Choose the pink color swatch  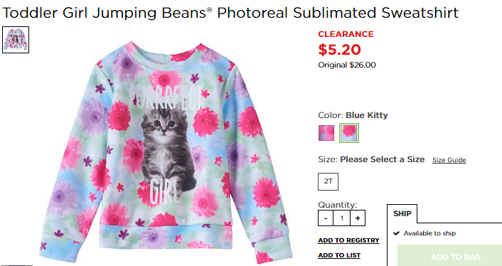(x=326, y=133)
